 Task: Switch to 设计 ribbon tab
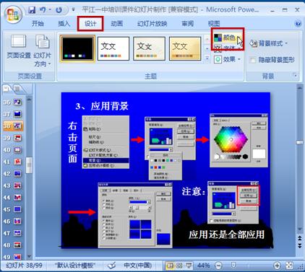click(x=90, y=24)
